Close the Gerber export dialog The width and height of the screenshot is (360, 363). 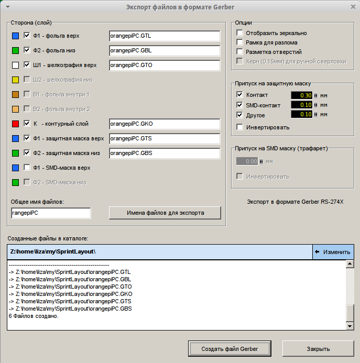coord(353,7)
